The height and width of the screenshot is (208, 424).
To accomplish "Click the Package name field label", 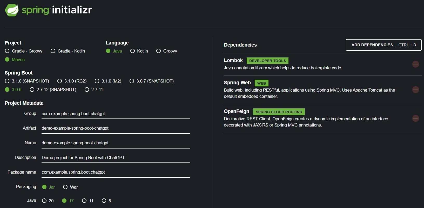I will [x=22, y=172].
